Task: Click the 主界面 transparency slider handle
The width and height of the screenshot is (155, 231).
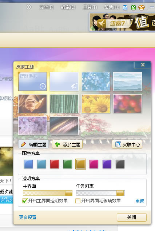Action: (69, 193)
